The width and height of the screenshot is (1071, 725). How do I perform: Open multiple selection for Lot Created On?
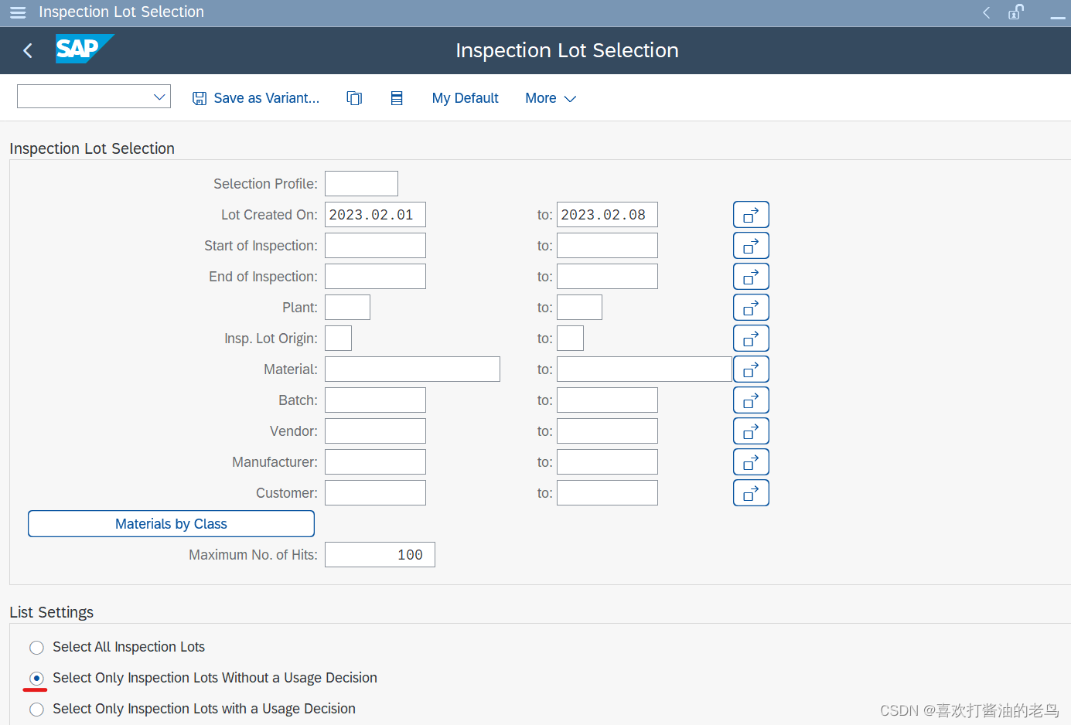[750, 214]
